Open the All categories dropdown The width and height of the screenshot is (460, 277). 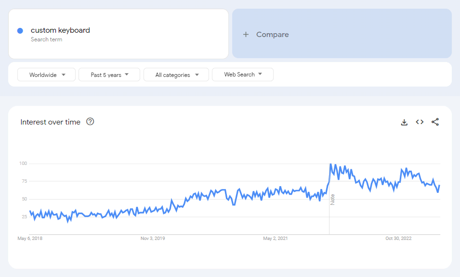176,75
